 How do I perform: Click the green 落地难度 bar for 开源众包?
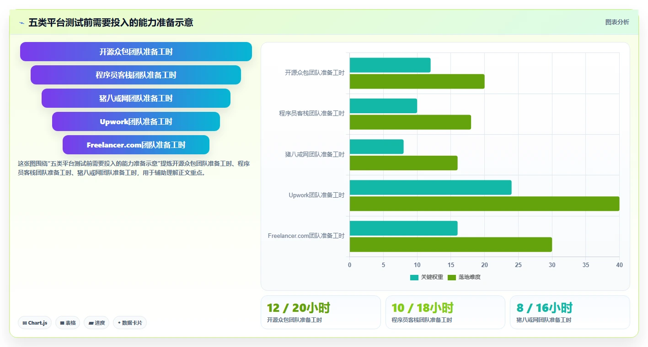pos(417,81)
